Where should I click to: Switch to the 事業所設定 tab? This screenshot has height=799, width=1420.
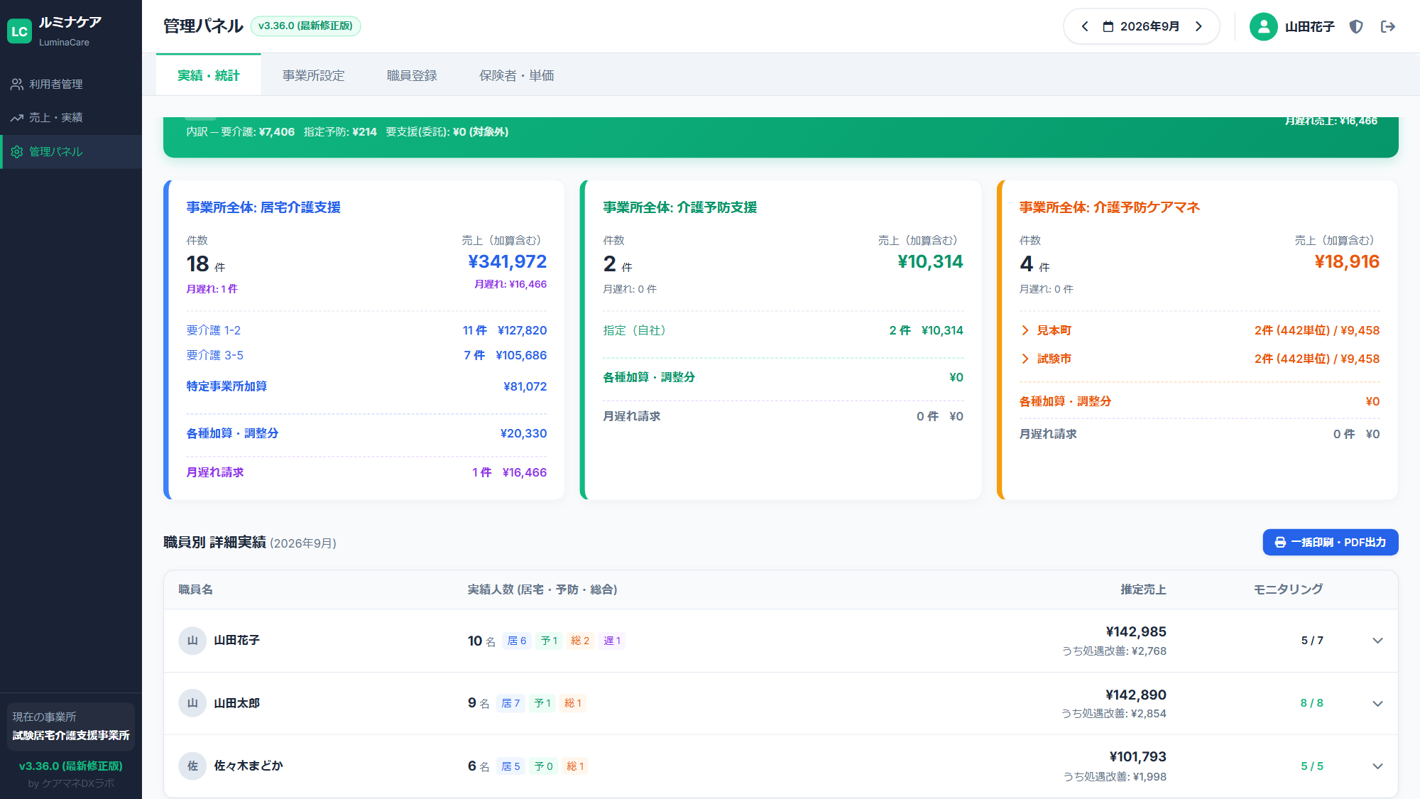click(x=313, y=75)
